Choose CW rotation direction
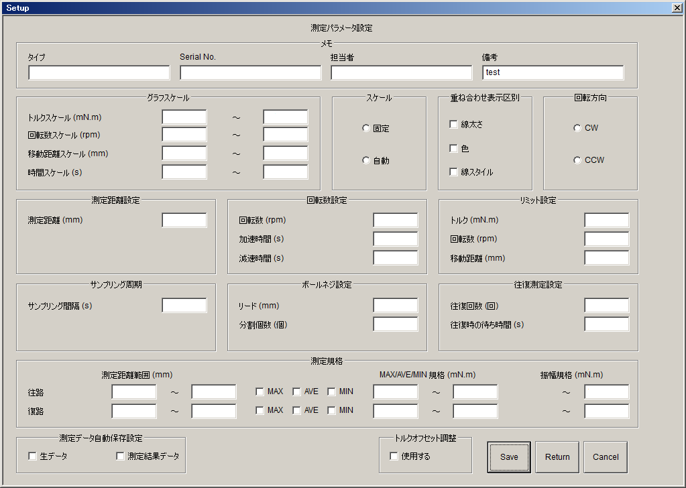 coord(577,128)
